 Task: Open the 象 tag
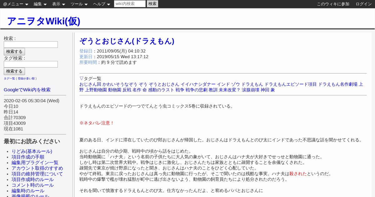[273, 90]
